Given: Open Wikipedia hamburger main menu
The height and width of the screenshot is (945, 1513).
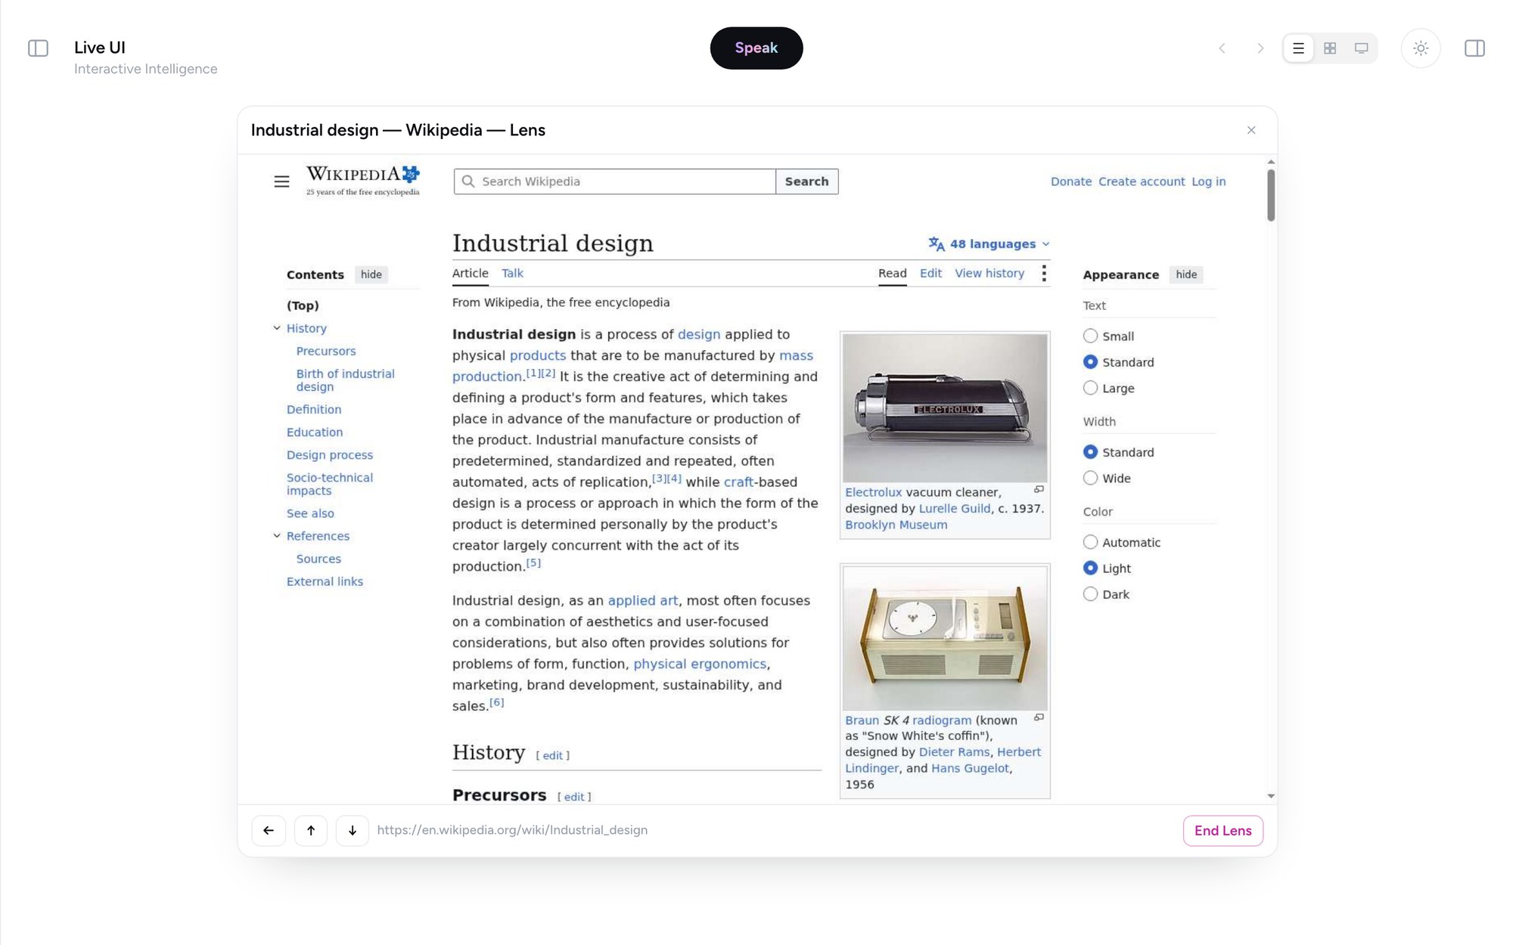Looking at the screenshot, I should tap(281, 181).
